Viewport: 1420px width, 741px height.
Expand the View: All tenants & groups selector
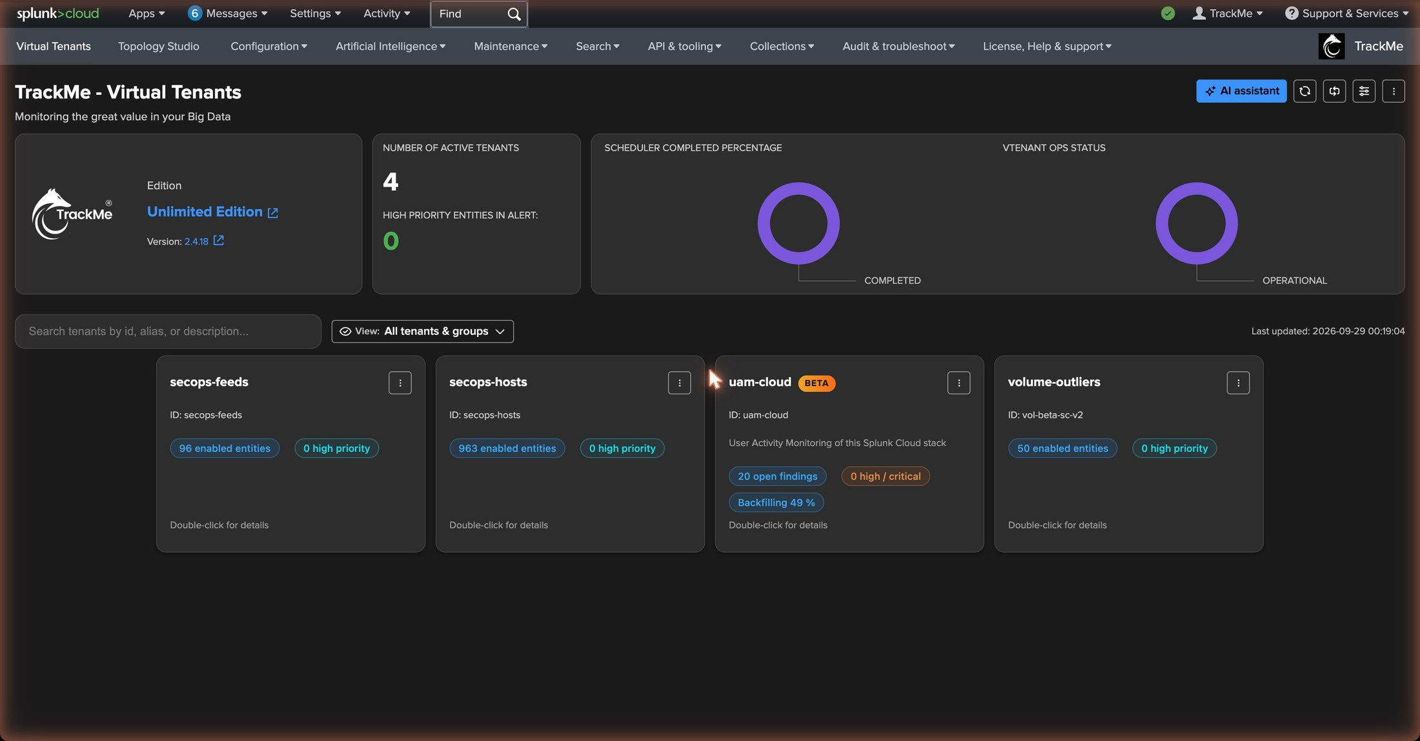(x=423, y=331)
